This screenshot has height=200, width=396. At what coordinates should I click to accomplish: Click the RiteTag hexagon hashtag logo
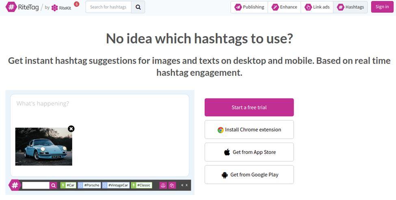11,7
